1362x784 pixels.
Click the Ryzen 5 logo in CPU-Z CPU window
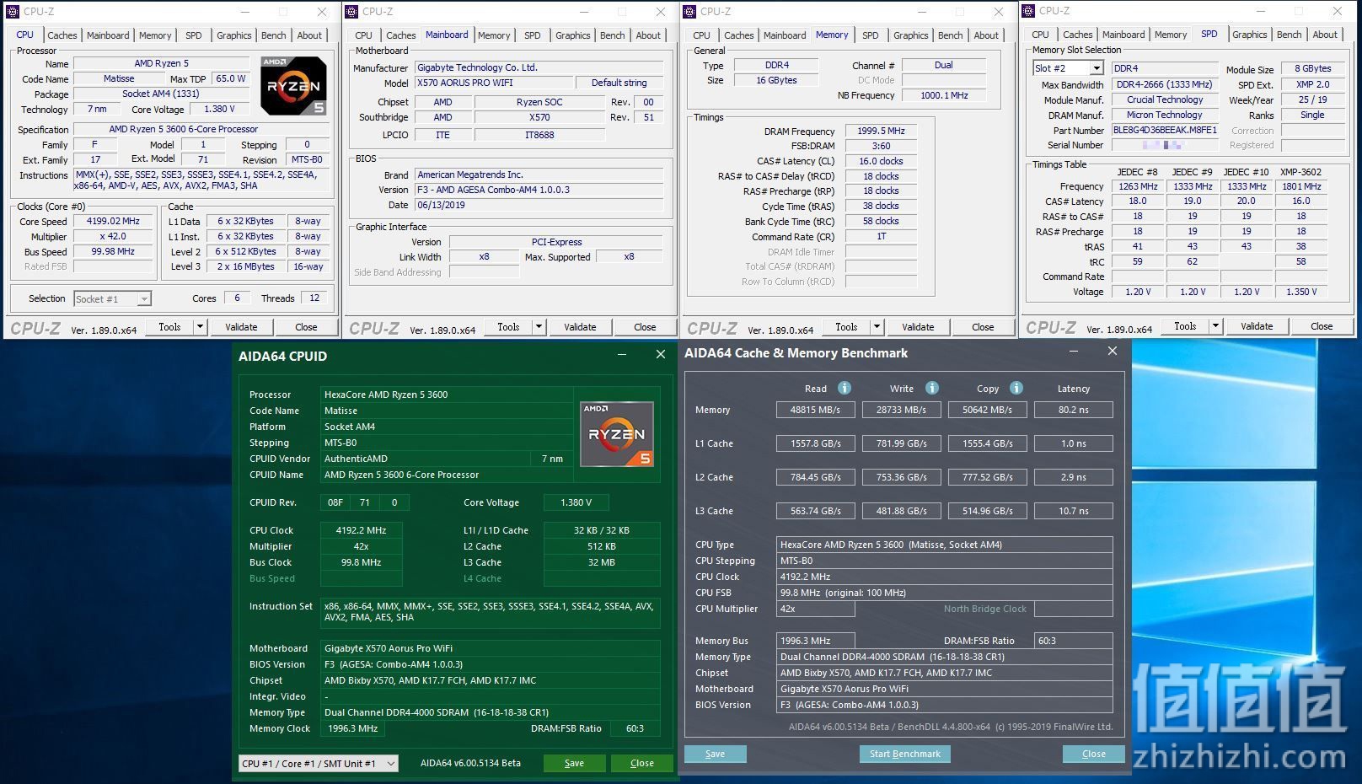[293, 86]
